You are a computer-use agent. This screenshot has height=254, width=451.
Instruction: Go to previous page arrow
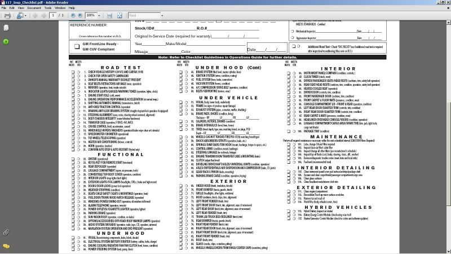[36, 16]
